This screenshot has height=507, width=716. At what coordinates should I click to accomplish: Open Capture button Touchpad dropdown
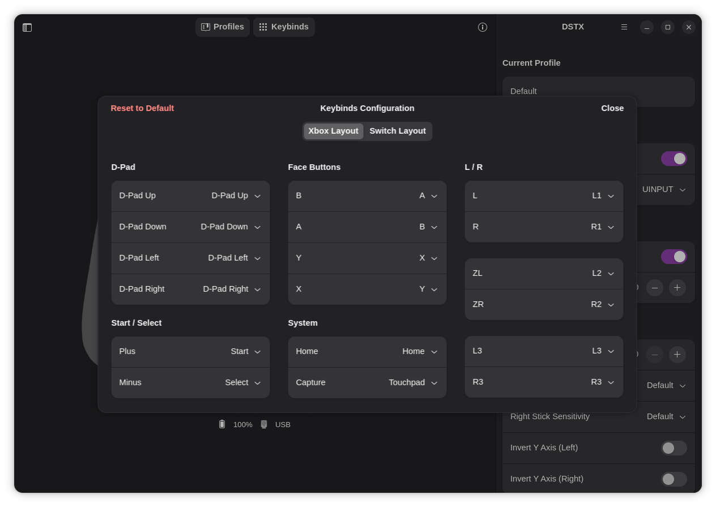tap(367, 383)
